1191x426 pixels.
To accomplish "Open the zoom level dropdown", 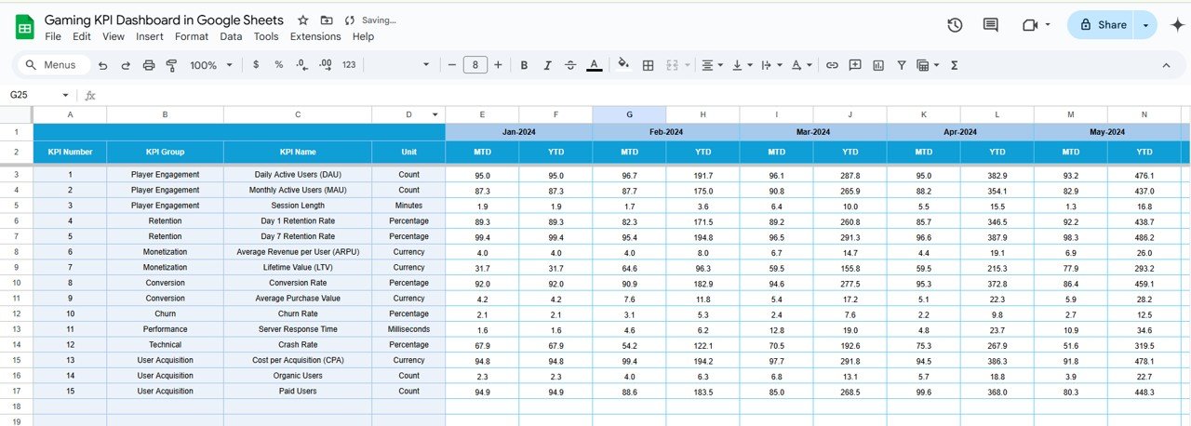I will [x=210, y=65].
